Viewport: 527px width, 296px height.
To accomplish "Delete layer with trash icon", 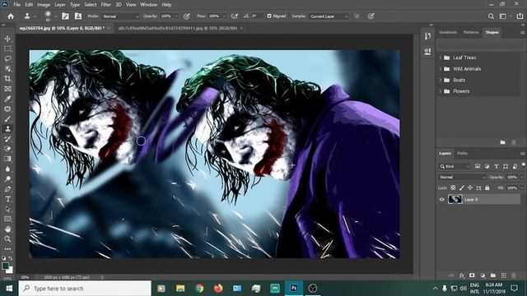I will (514, 275).
